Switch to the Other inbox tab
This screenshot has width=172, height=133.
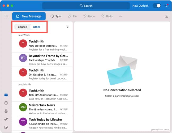[x=37, y=27]
